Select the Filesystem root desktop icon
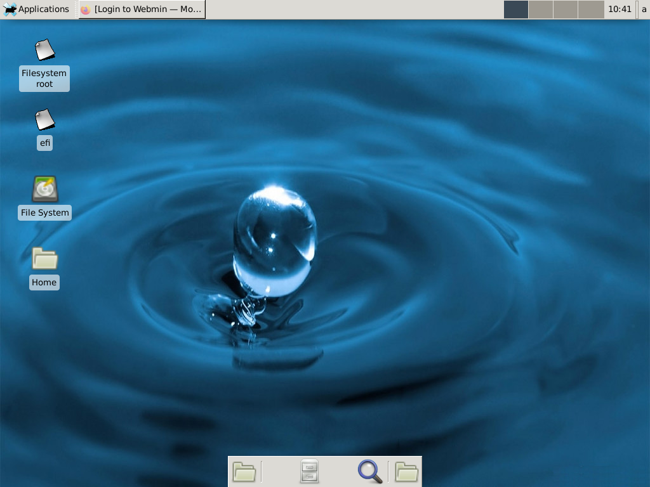650x487 pixels. click(x=44, y=50)
